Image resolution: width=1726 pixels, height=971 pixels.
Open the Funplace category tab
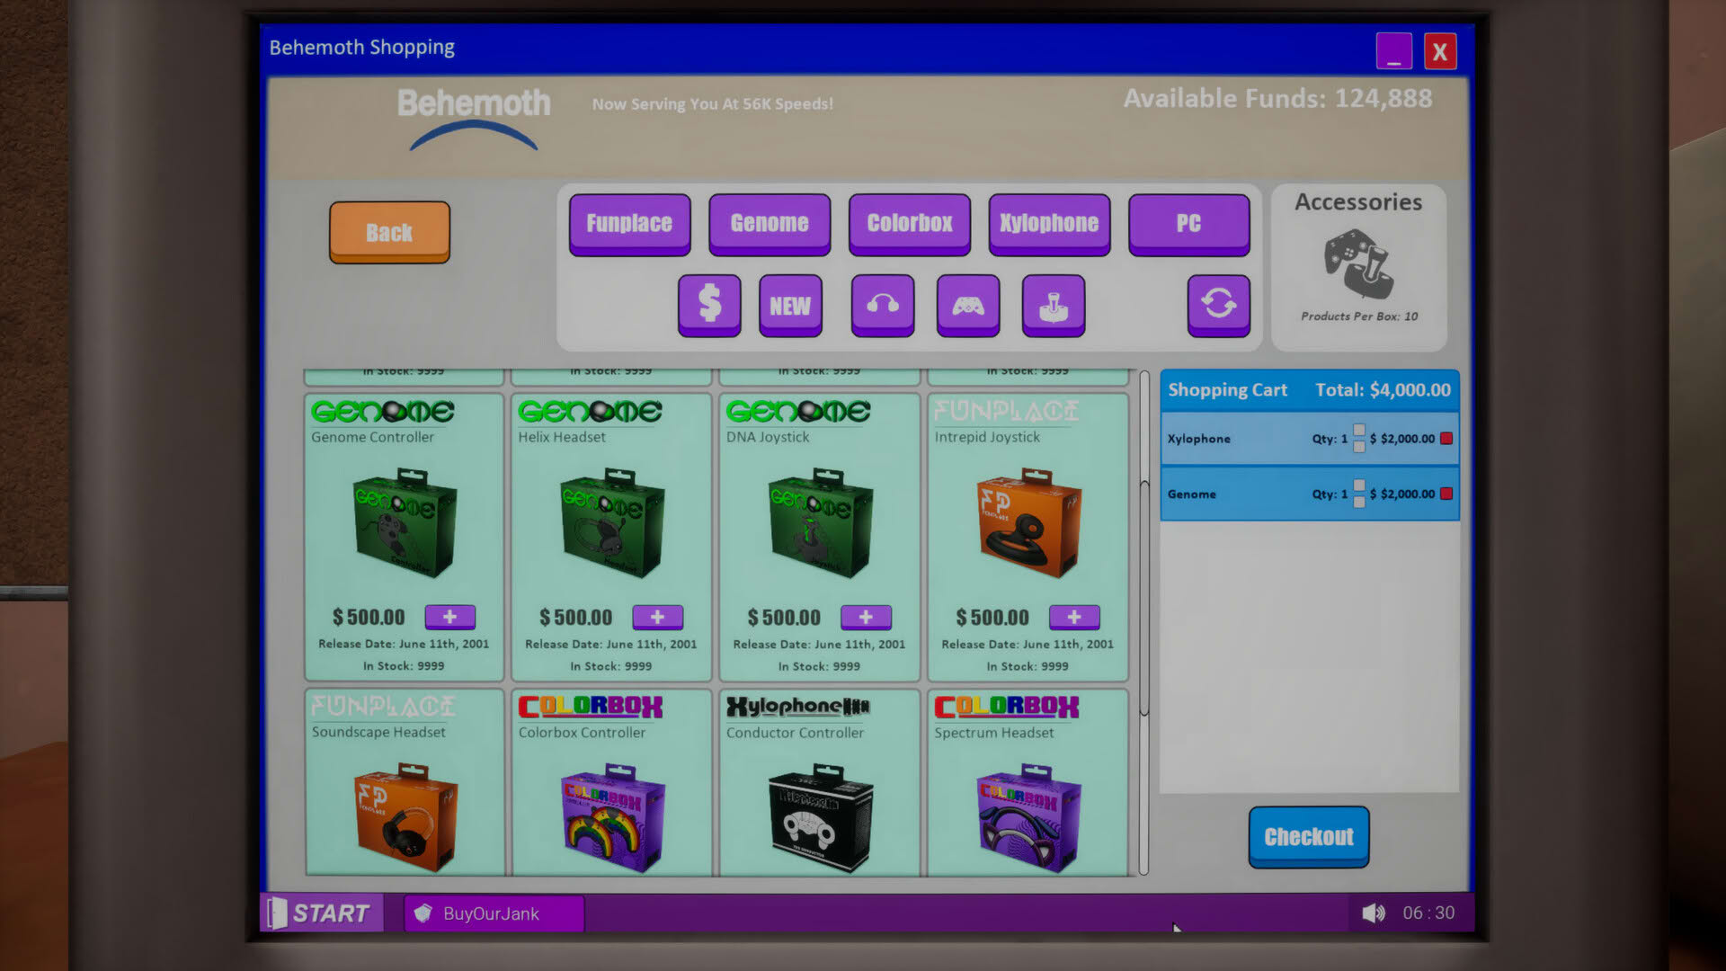click(x=629, y=223)
